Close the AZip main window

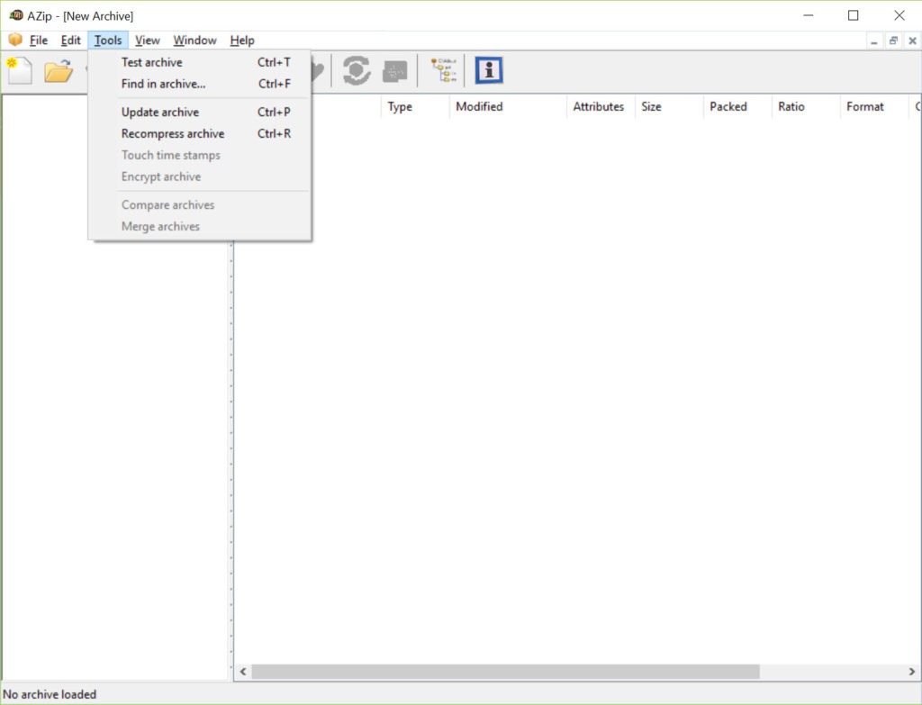[x=899, y=16]
